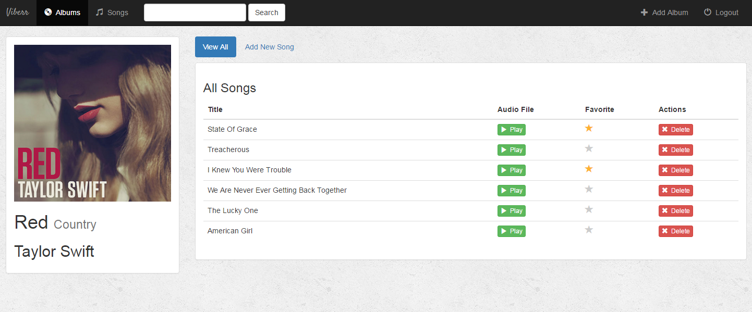Click the Red album cover image
This screenshot has width=752, height=312.
point(92,123)
